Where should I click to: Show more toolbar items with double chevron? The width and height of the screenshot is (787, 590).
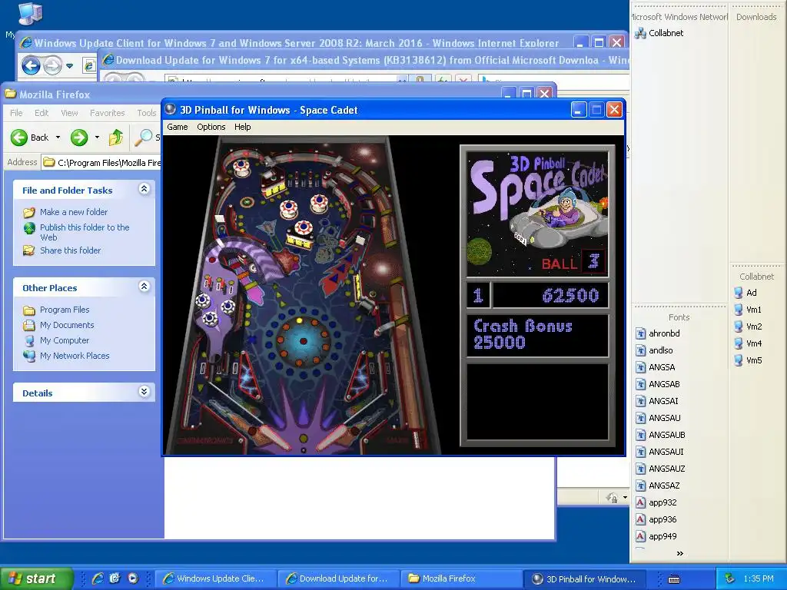(x=679, y=553)
